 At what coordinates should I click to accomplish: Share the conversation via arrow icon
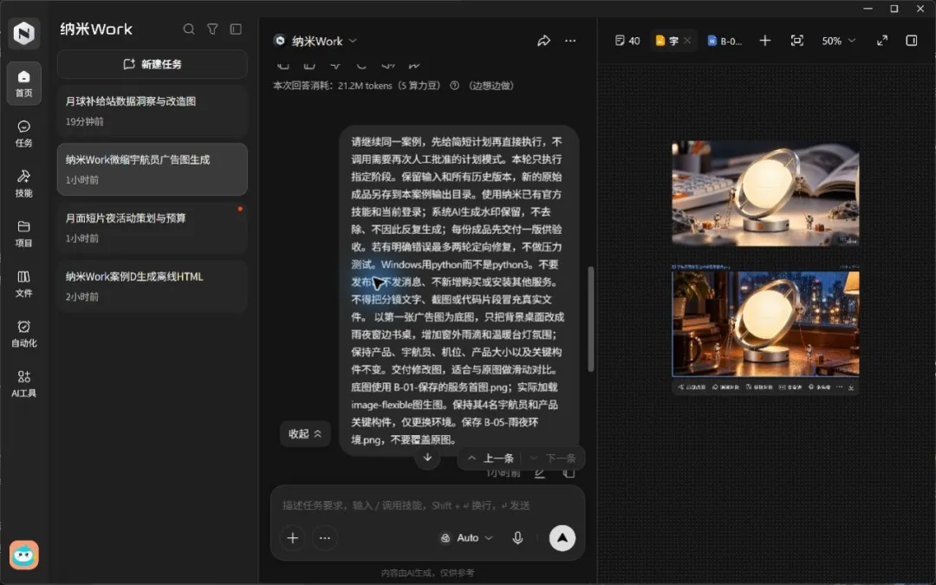point(543,41)
